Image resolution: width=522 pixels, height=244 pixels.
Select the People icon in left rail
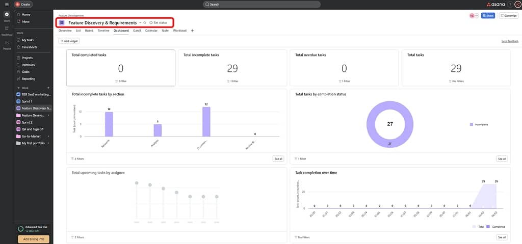(x=7, y=42)
